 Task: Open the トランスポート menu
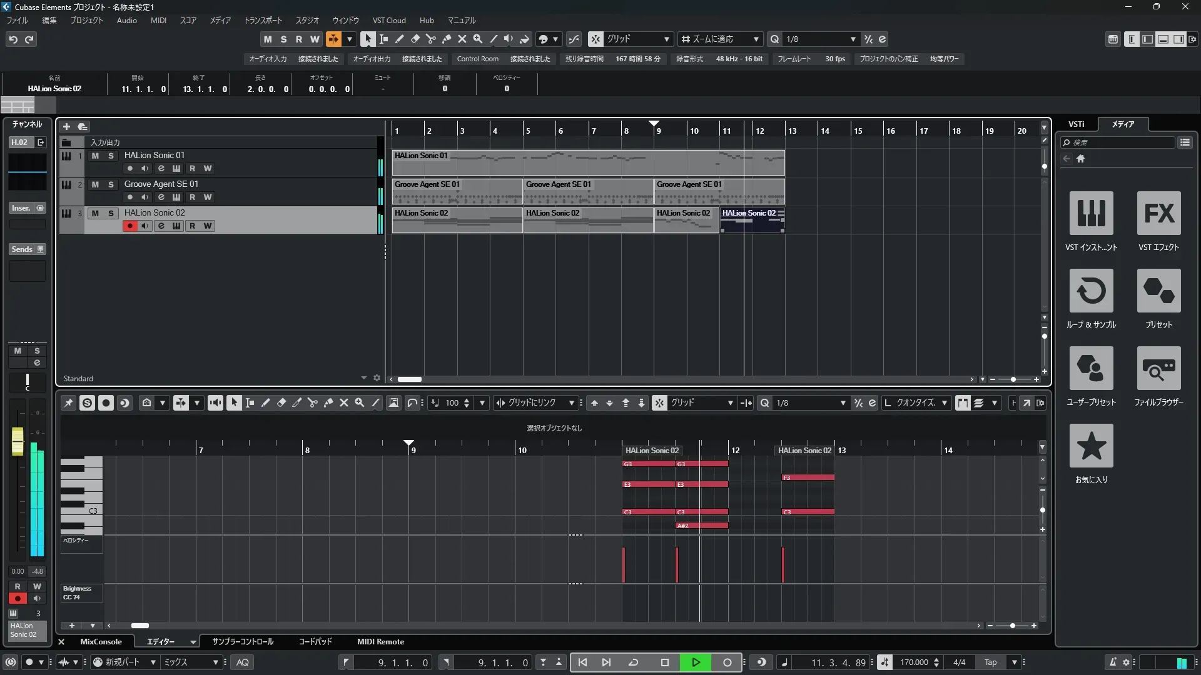click(x=263, y=20)
